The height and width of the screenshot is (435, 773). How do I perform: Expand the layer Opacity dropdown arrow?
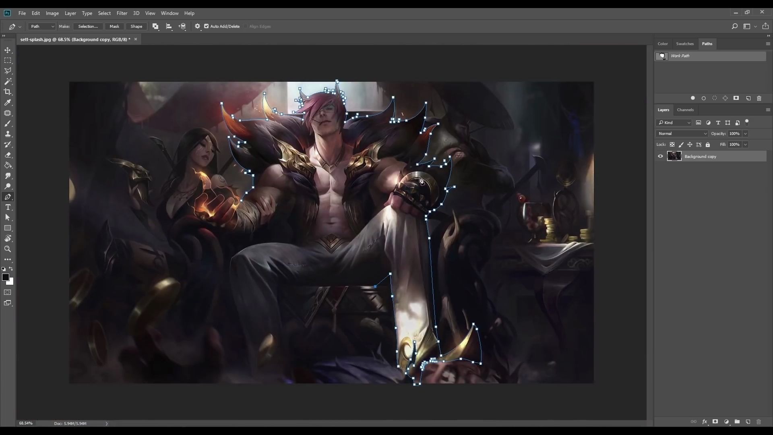[745, 133]
